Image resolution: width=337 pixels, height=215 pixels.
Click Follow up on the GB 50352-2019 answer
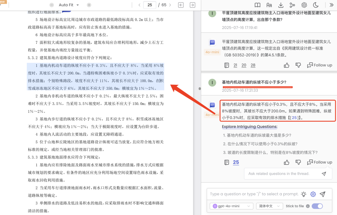coord(320,65)
